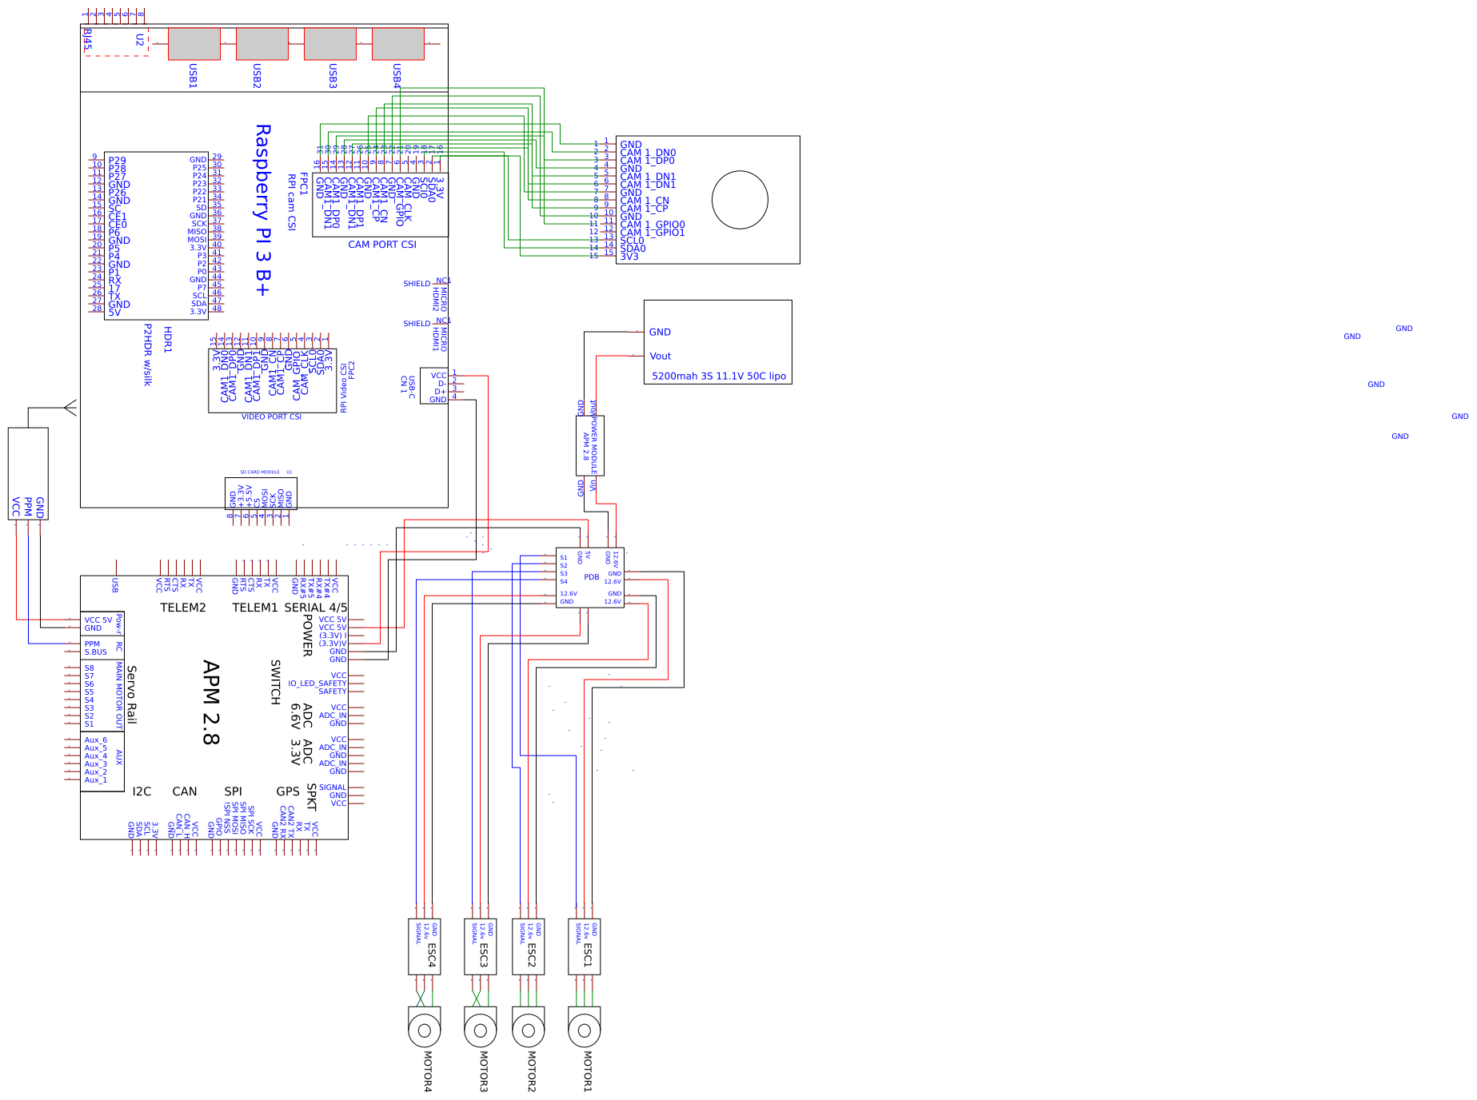Click the MOTOR3 label
This screenshot has width=1477, height=1100.
pyautogui.click(x=484, y=1071)
